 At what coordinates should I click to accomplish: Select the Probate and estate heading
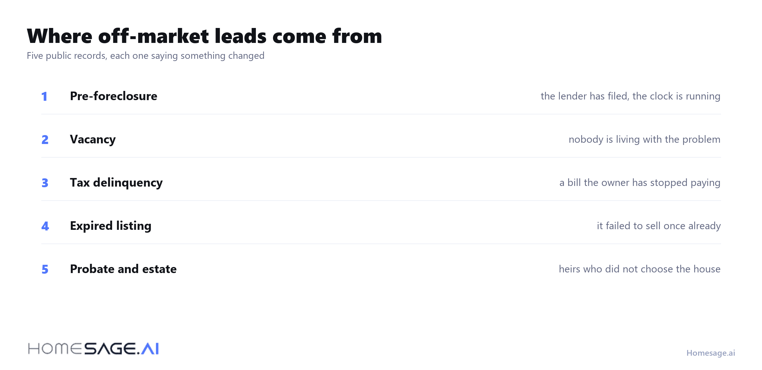pyautogui.click(x=123, y=269)
